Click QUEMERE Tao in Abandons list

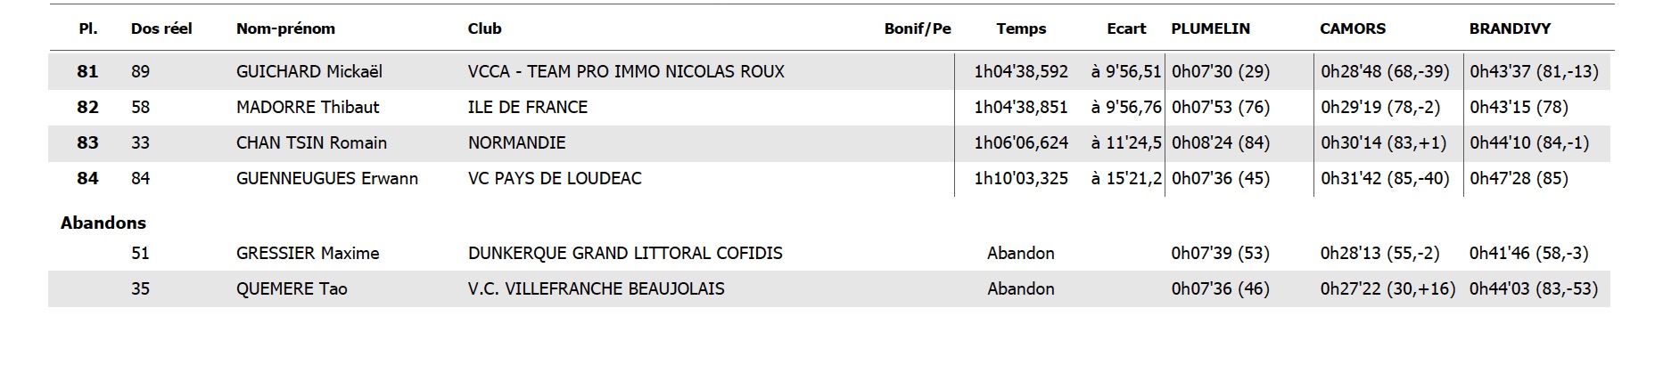point(292,288)
